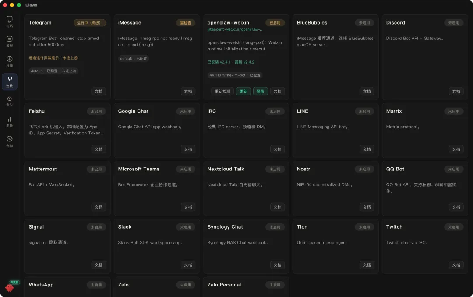This screenshot has width=473, height=297.
Task: Open the 用量 usage sidebar icon
Action: pos(9,122)
